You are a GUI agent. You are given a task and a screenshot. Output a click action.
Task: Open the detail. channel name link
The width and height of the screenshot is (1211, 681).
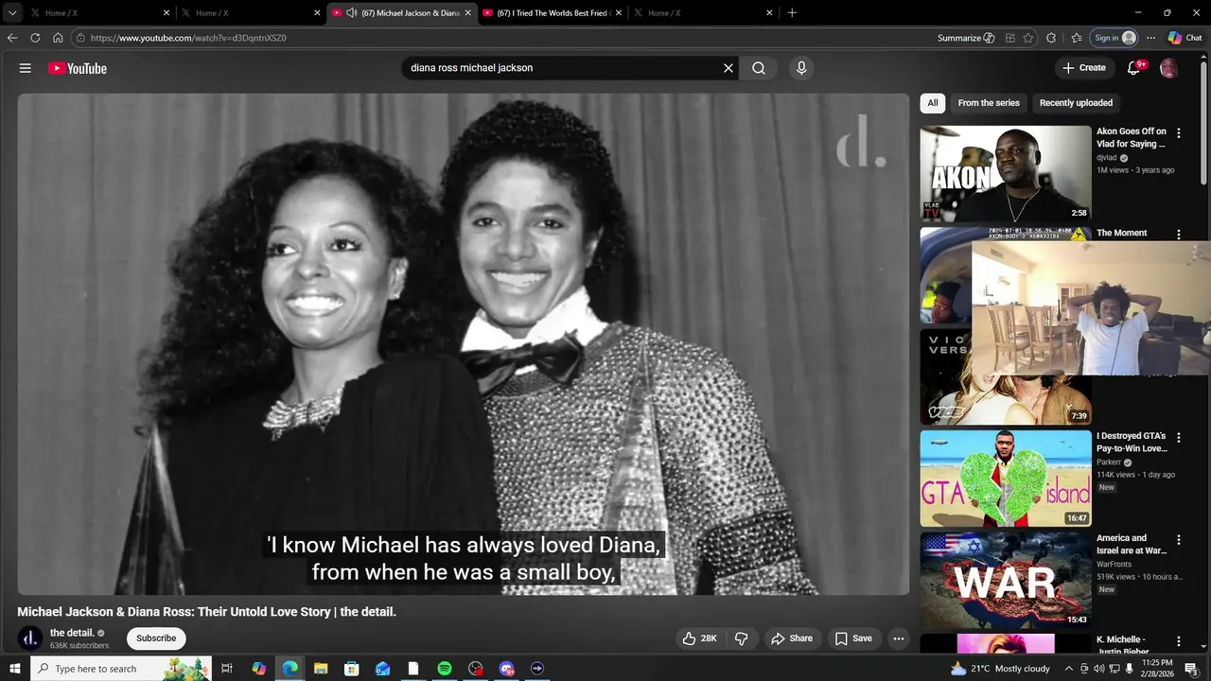72,633
